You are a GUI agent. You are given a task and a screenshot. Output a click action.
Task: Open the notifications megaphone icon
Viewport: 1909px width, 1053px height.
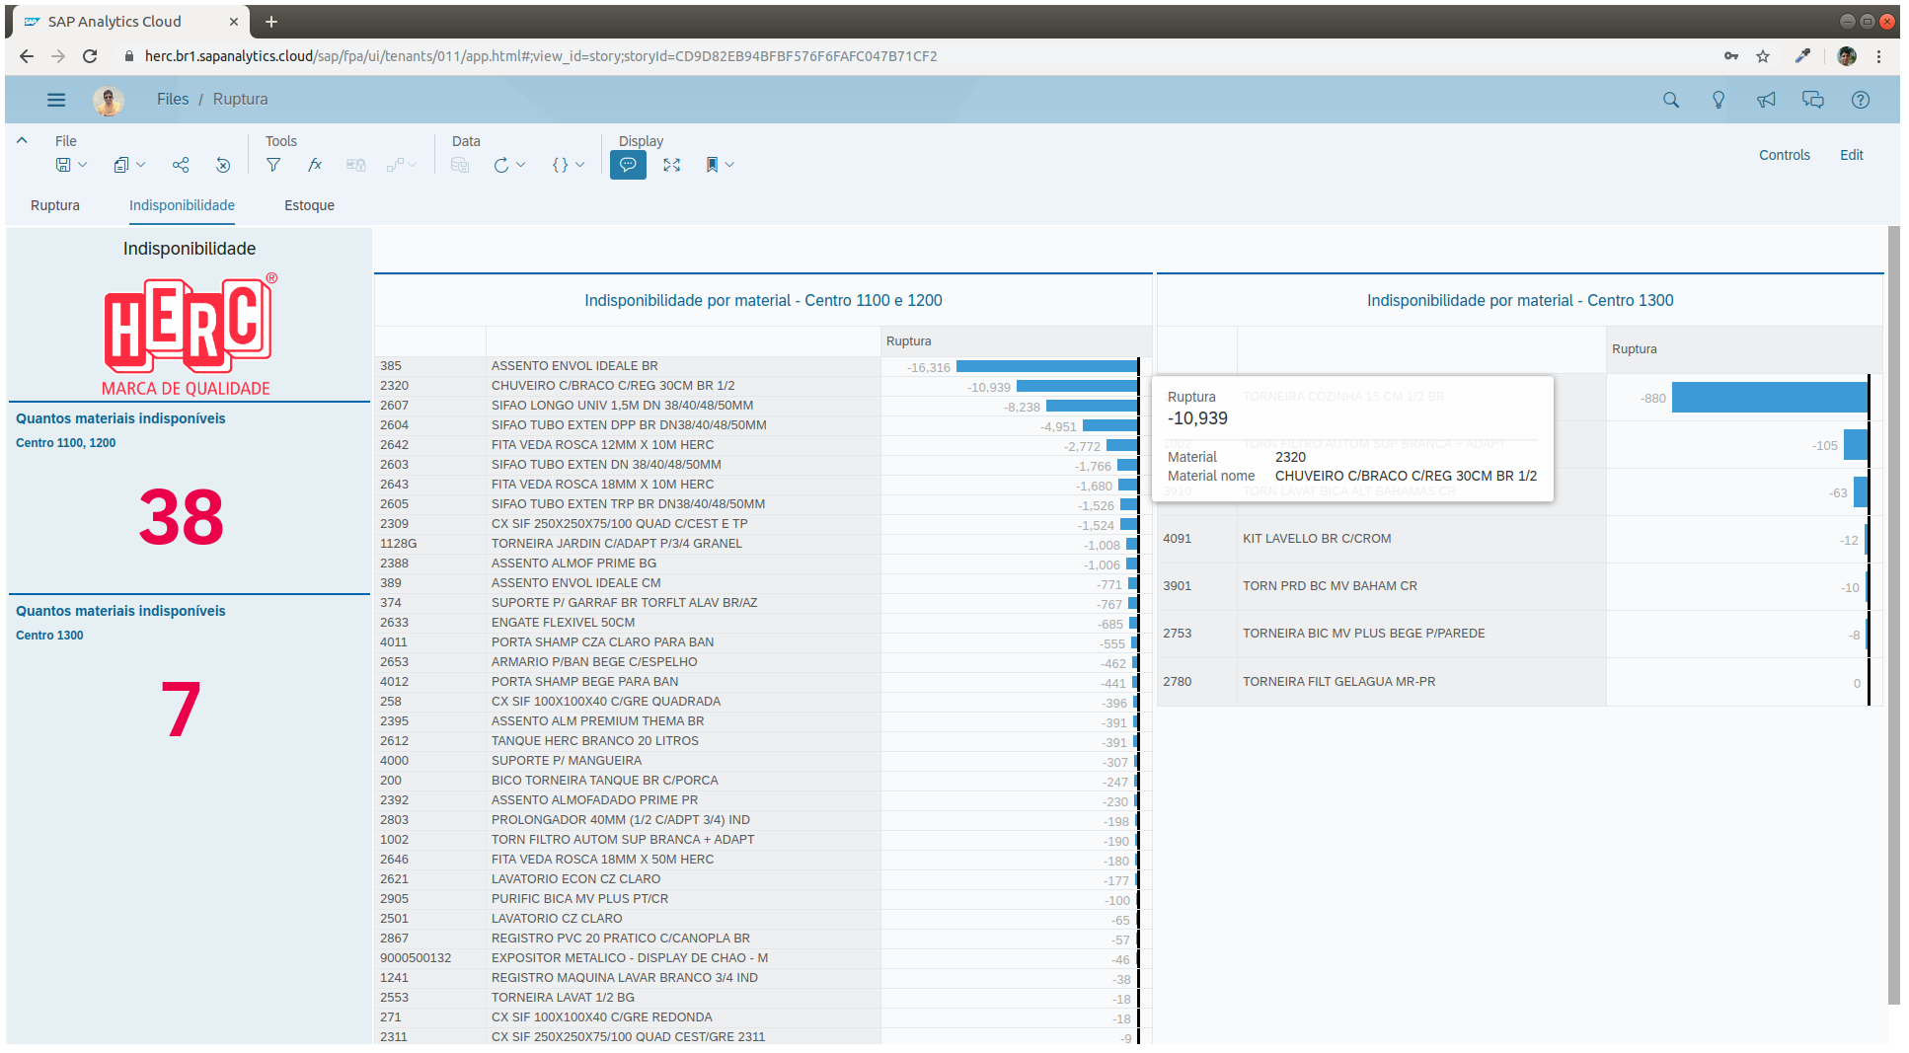tap(1766, 100)
